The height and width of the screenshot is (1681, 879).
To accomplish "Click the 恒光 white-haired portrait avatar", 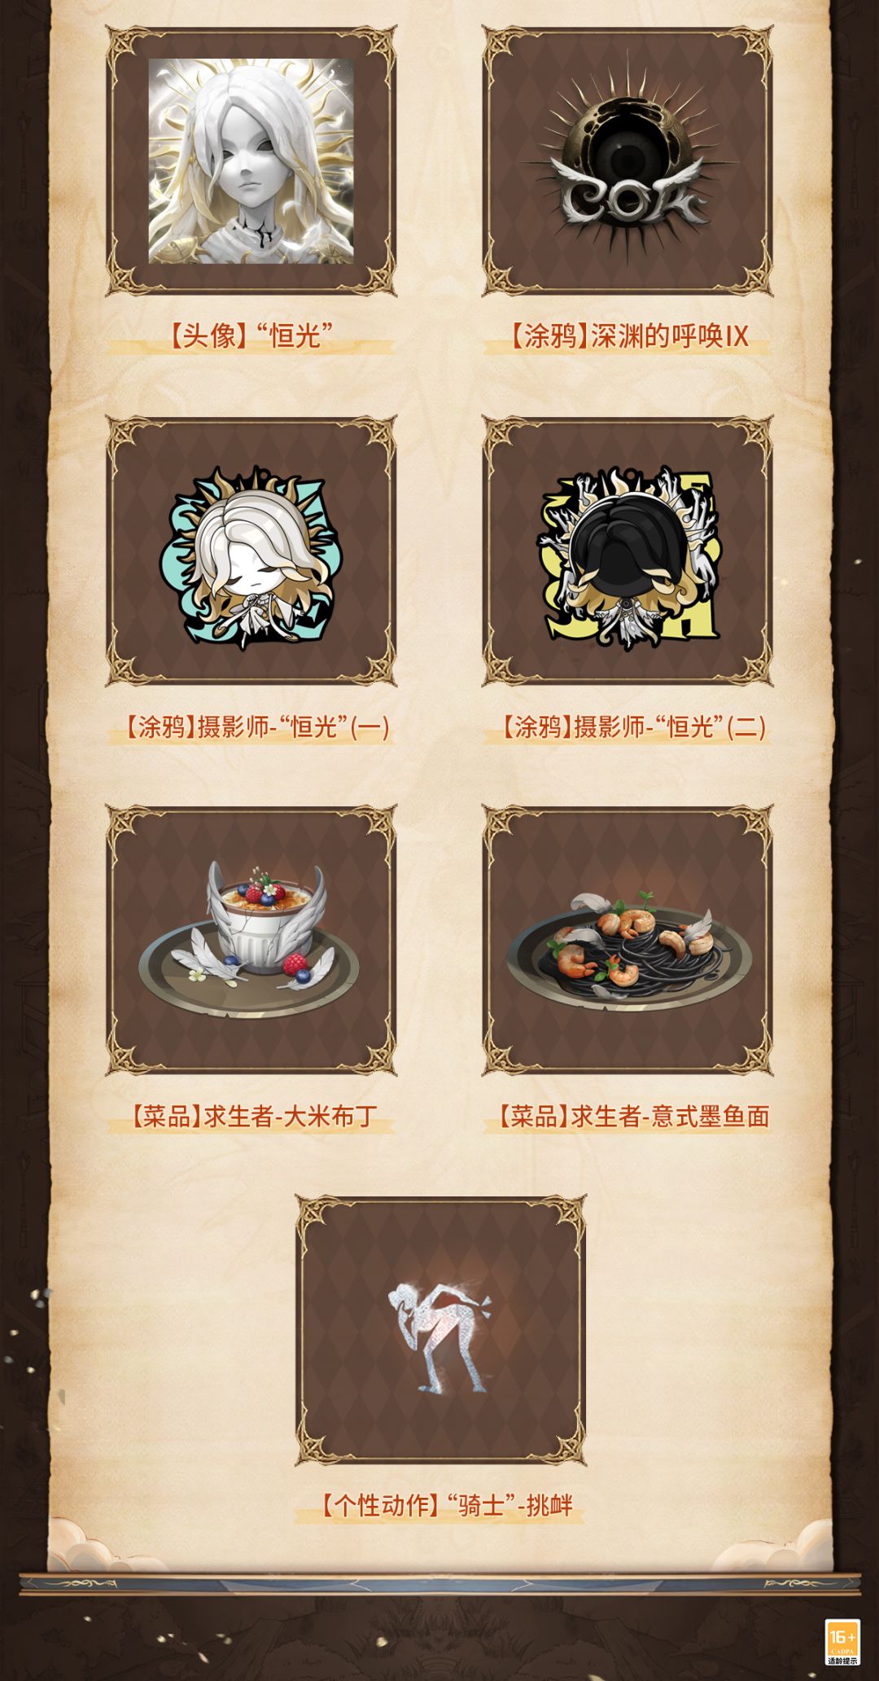I will [x=251, y=160].
